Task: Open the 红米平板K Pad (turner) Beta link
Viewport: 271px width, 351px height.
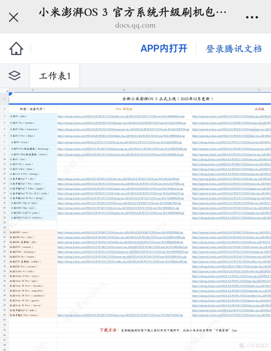Action: tap(120, 315)
